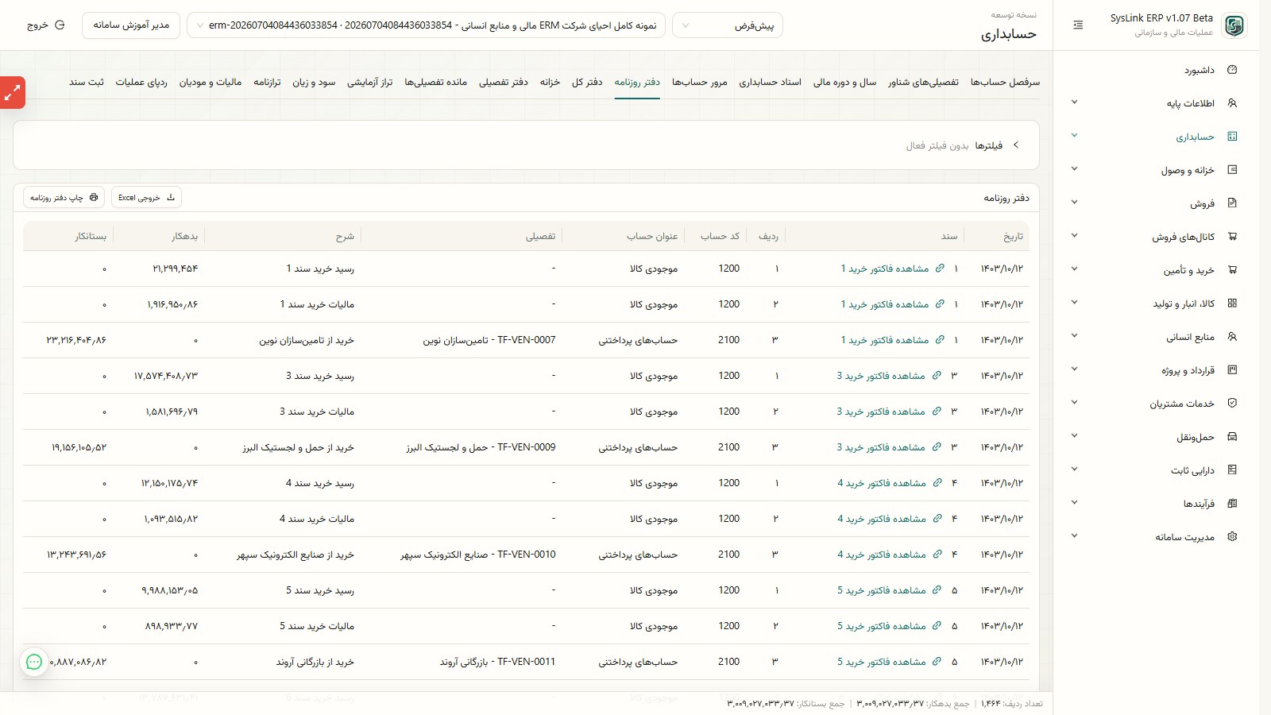Viewport: 1271px width, 715px height.
Task: Click the SysLink ERP logo icon
Action: 1234,25
